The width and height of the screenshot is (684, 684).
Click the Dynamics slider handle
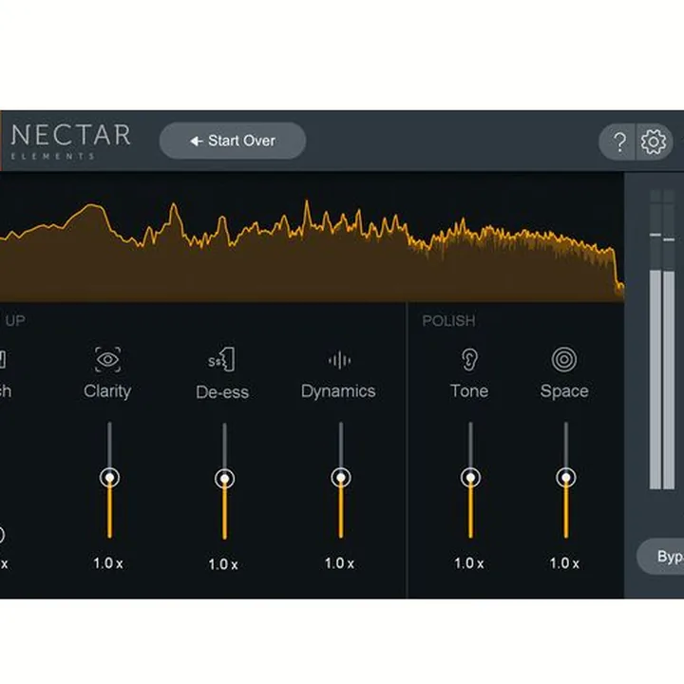pos(341,478)
